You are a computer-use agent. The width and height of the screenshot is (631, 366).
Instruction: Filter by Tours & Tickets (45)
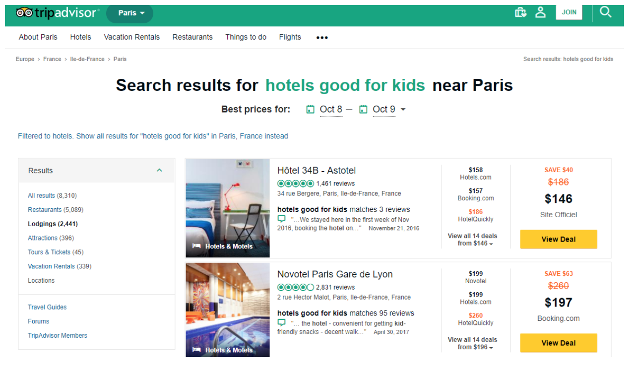[56, 252]
